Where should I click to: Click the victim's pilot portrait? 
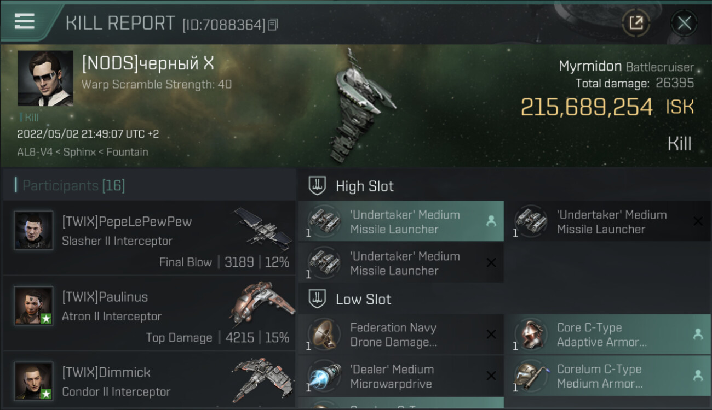[45, 78]
